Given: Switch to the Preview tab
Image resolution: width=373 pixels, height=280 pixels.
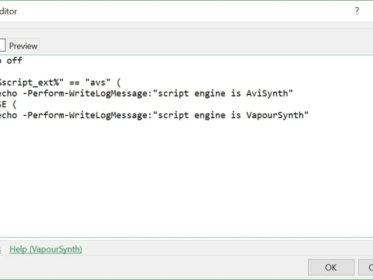Looking at the screenshot, I should click(x=23, y=46).
